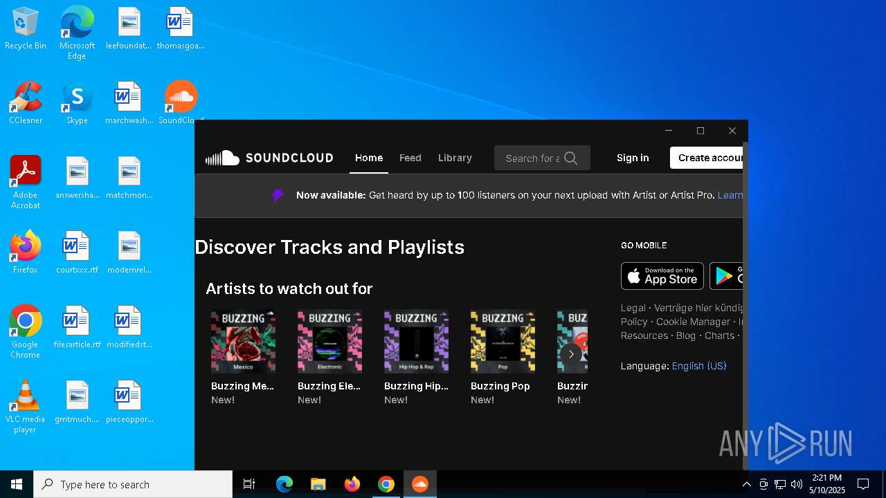Click the Buzzing Ele... title text

(x=329, y=386)
